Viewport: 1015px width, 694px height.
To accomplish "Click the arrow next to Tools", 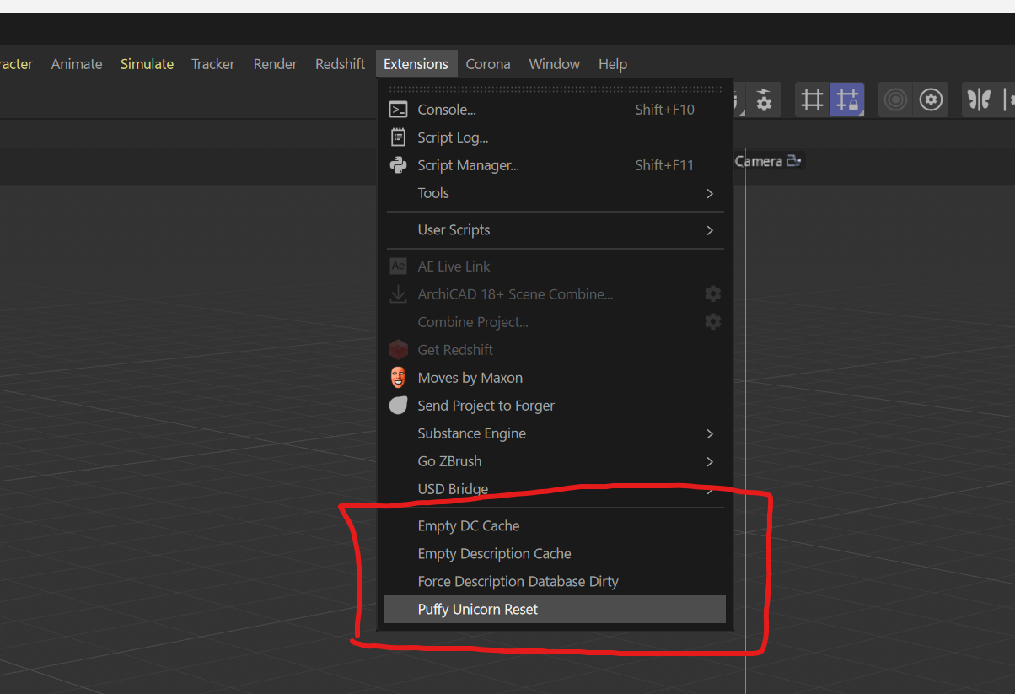I will 710,193.
